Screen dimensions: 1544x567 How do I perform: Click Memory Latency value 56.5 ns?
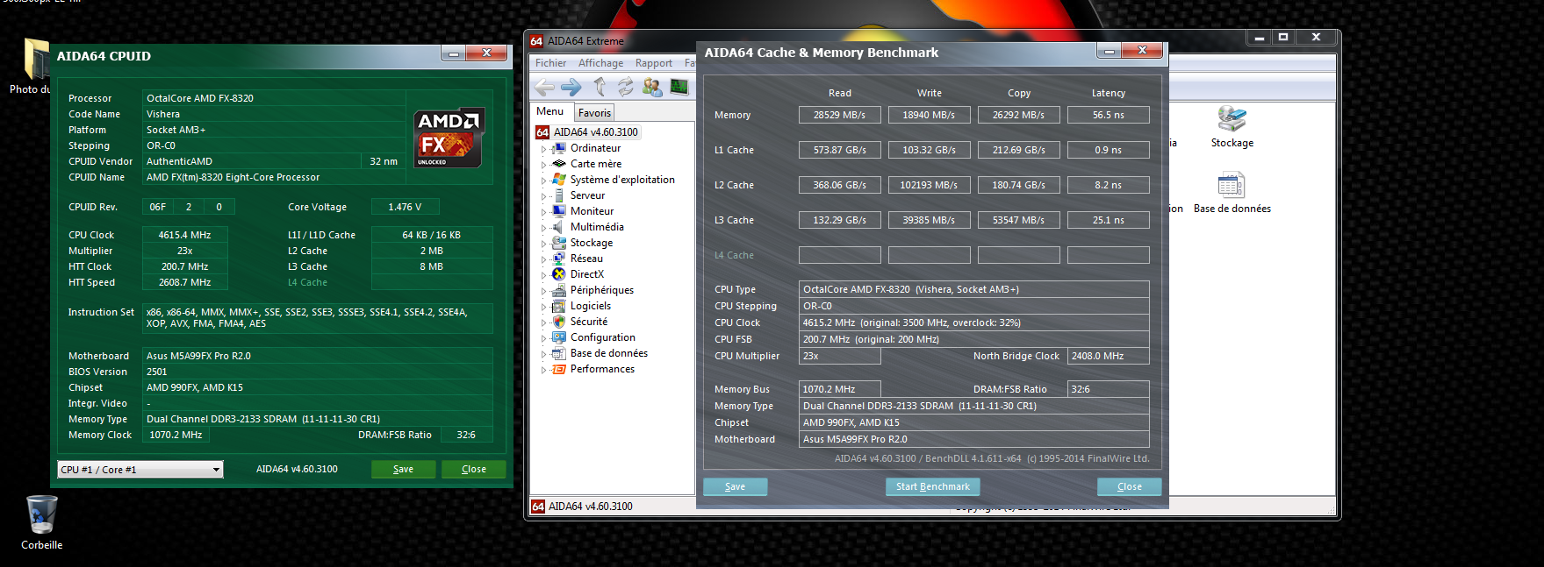click(1108, 115)
